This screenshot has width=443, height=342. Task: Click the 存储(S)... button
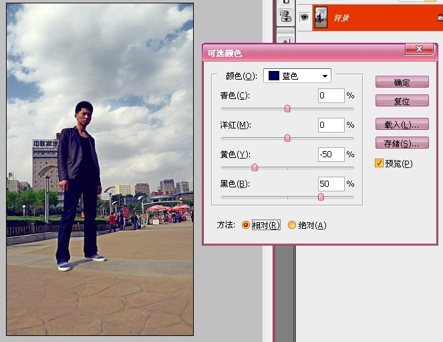[x=402, y=143]
